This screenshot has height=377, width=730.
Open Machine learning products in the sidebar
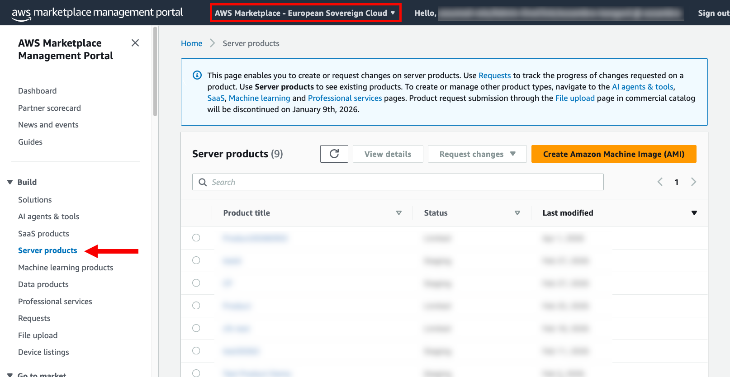point(66,268)
